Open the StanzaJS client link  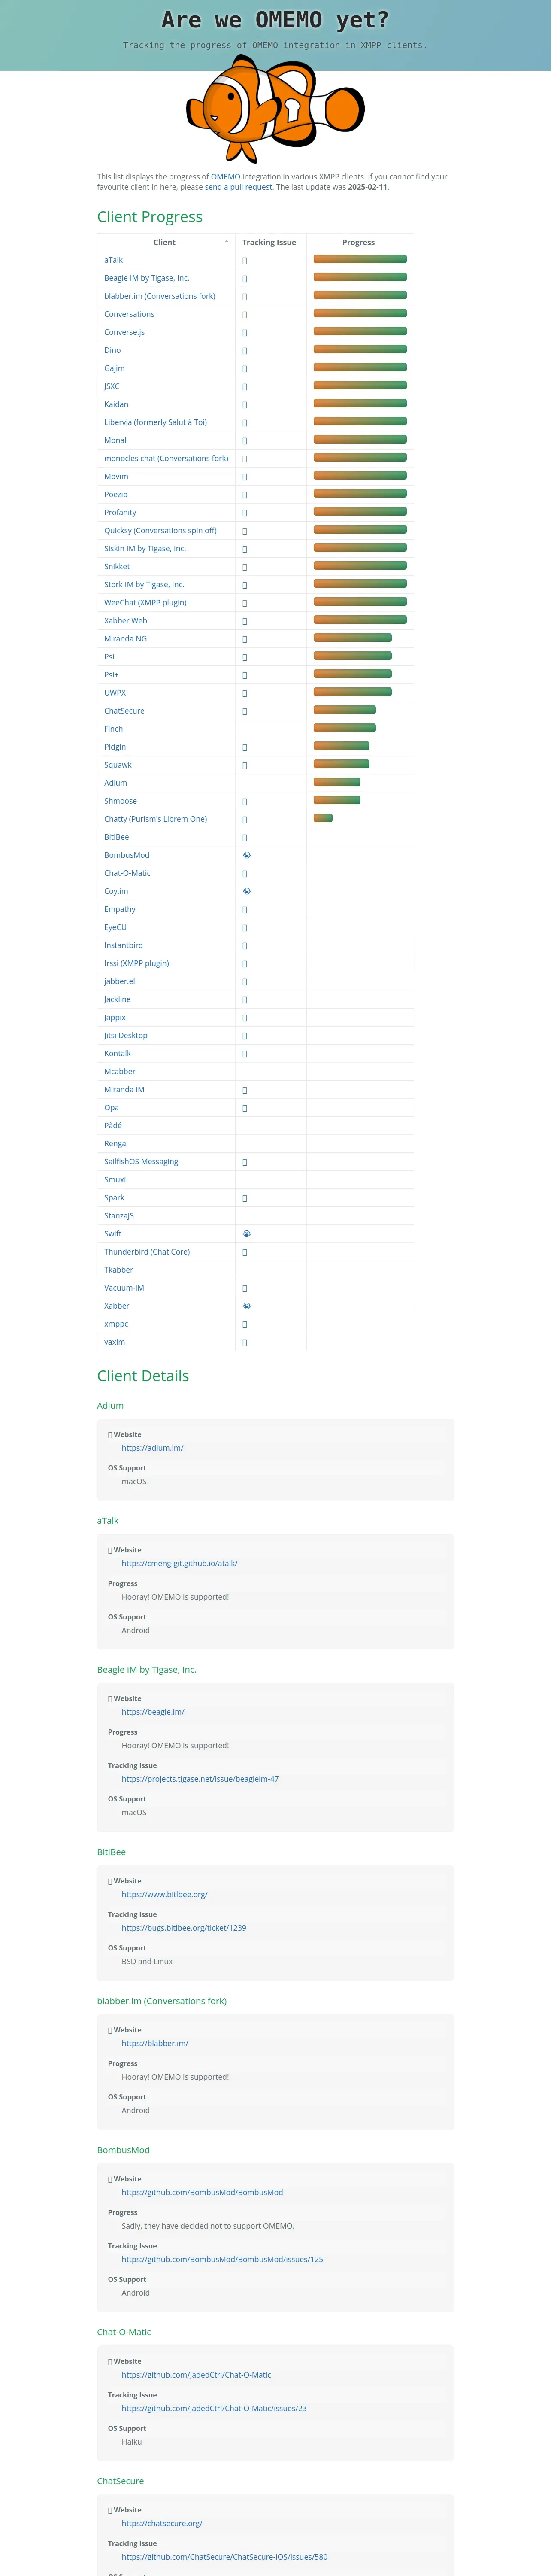(119, 1216)
